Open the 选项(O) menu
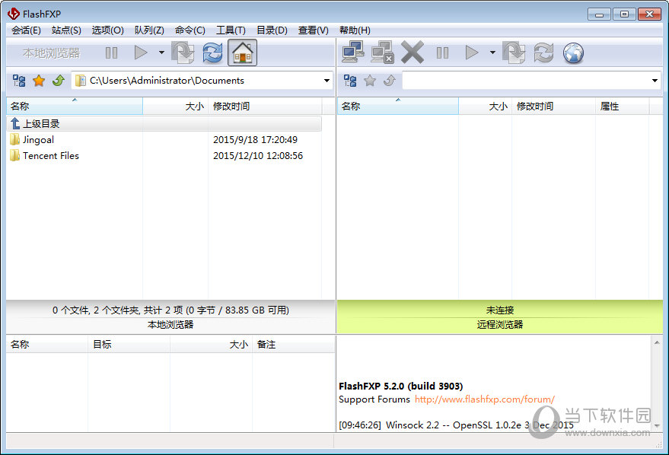Viewport: 669px width, 455px height. (x=107, y=30)
